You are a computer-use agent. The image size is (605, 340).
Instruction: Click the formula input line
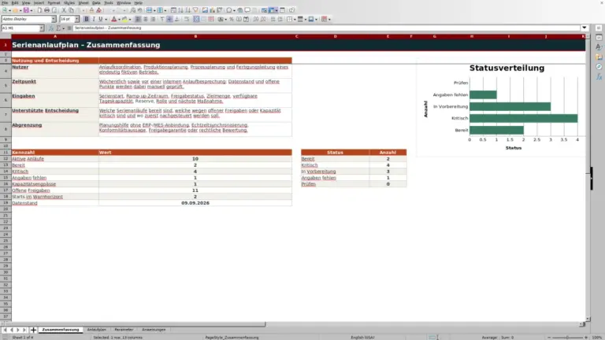(326, 28)
